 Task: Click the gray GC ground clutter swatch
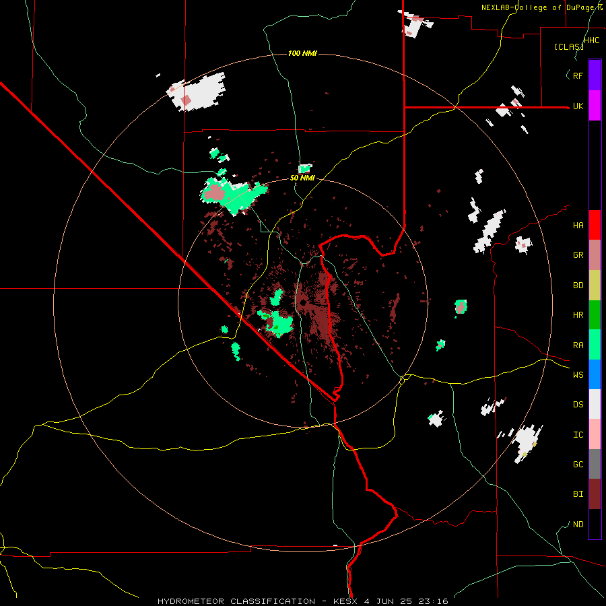coord(595,464)
